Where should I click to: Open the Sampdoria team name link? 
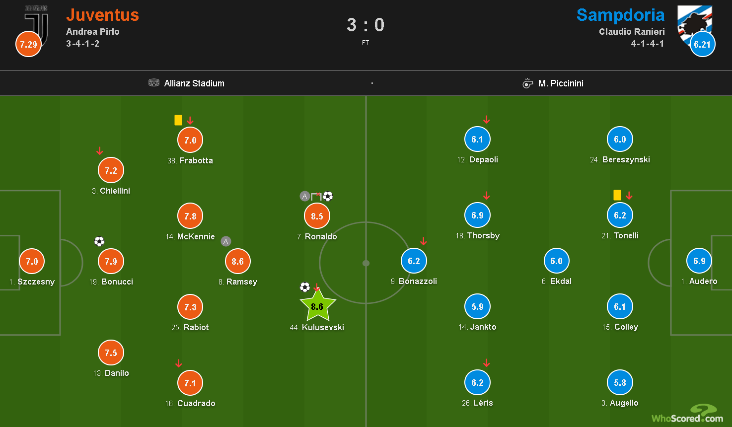621,15
